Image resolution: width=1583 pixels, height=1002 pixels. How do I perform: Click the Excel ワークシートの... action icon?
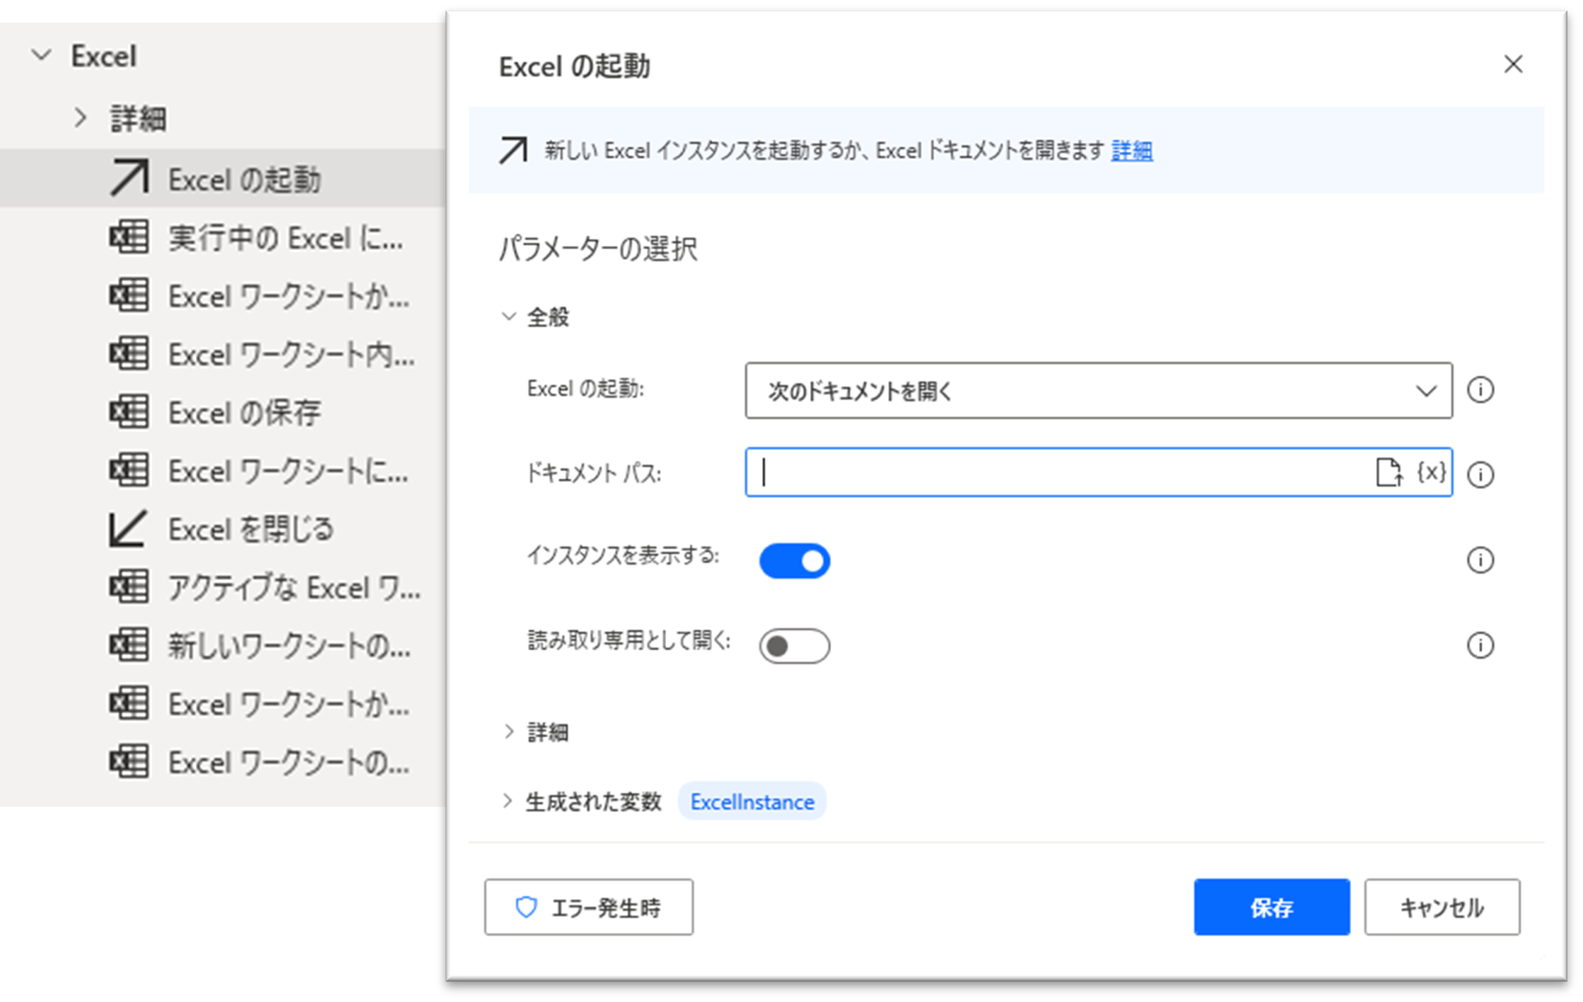[x=129, y=762]
